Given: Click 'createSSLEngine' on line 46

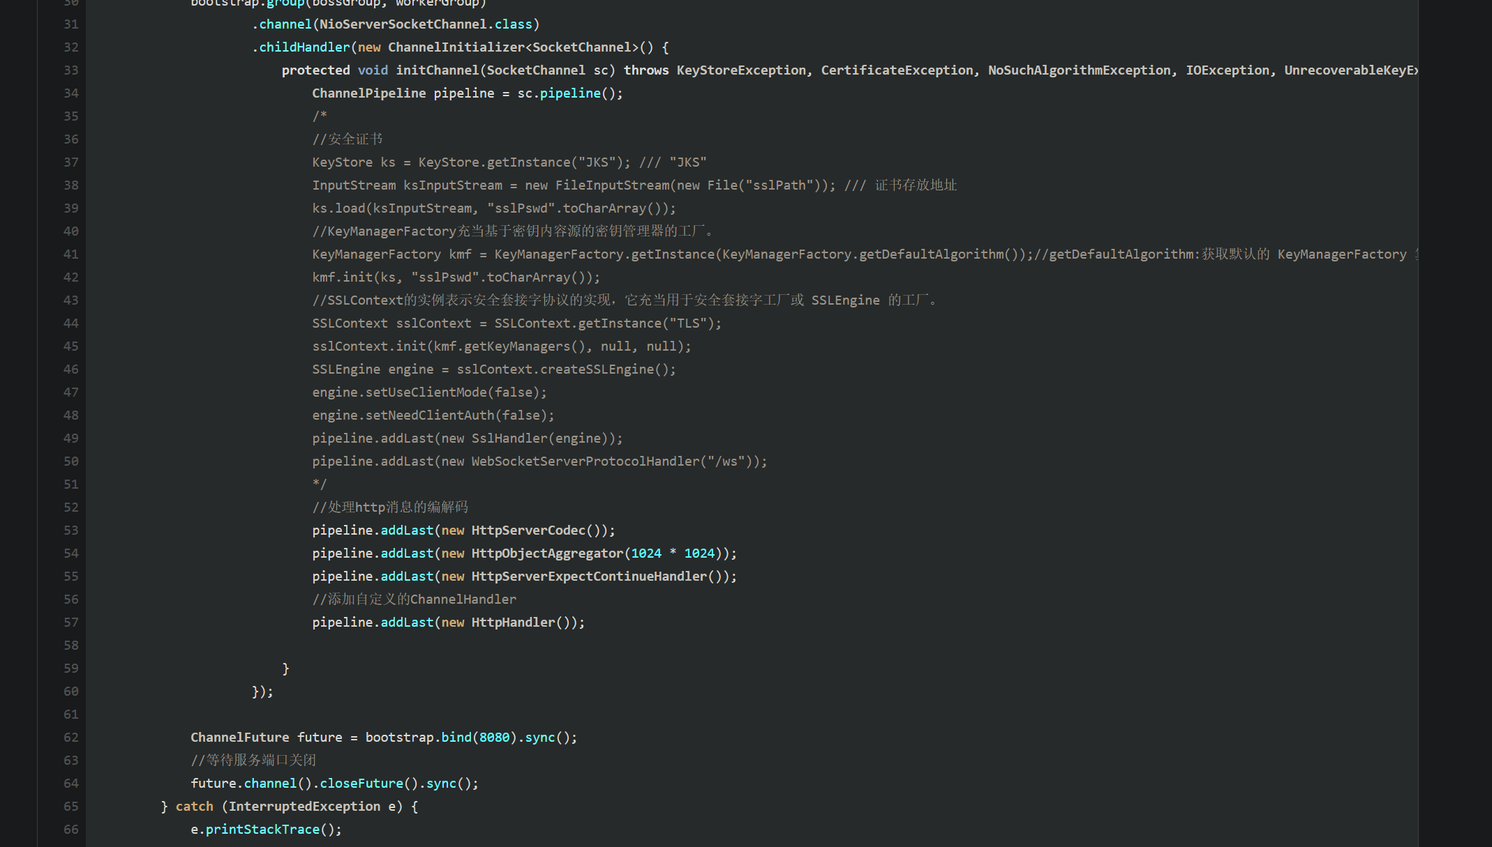Looking at the screenshot, I should tap(597, 369).
